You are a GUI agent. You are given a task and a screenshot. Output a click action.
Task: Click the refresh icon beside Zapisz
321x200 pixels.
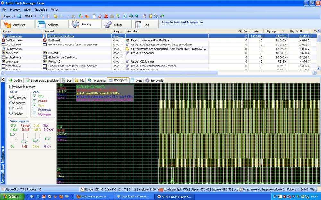20,16
